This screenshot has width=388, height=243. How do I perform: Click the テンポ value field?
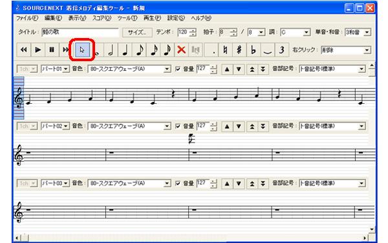[x=183, y=32]
